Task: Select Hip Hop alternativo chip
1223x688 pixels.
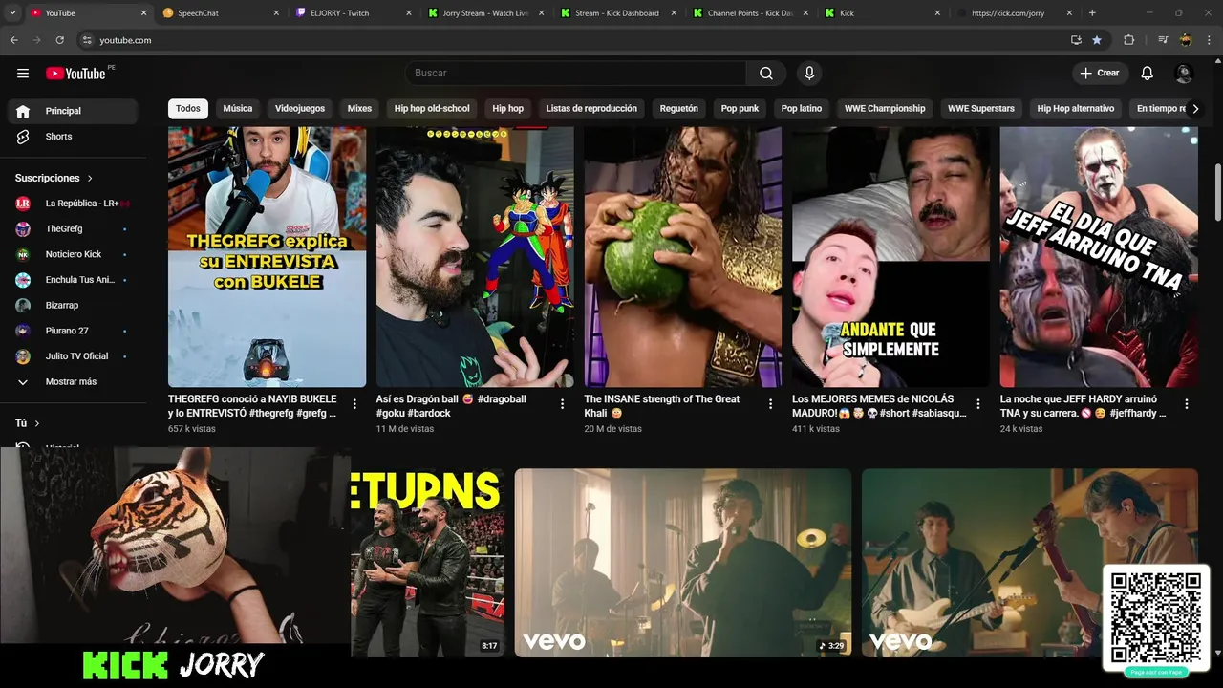Action: click(1076, 109)
